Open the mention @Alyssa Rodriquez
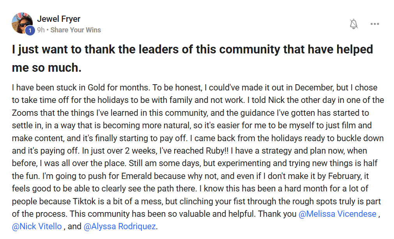Screen dimensions: 394x239 point(120,227)
